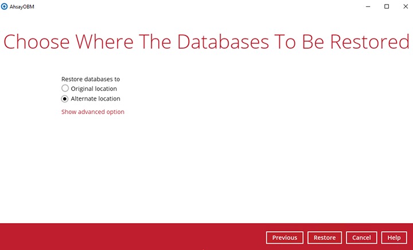Select the Original location radio button
Viewport: 413px width, 250px height.
(x=65, y=89)
